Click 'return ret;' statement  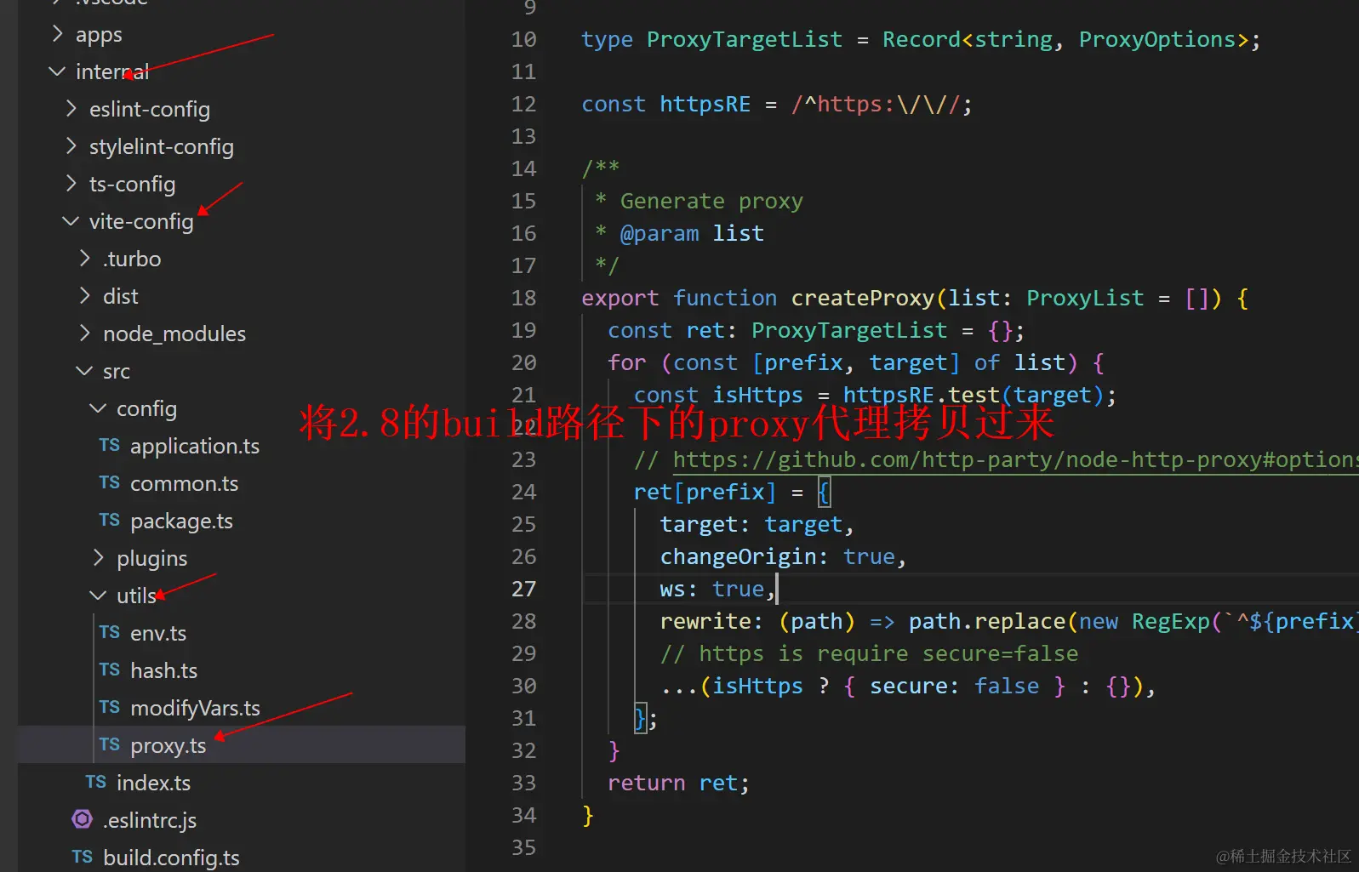(678, 783)
